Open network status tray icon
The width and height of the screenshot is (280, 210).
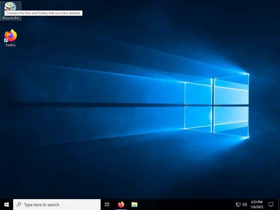[x=238, y=205]
